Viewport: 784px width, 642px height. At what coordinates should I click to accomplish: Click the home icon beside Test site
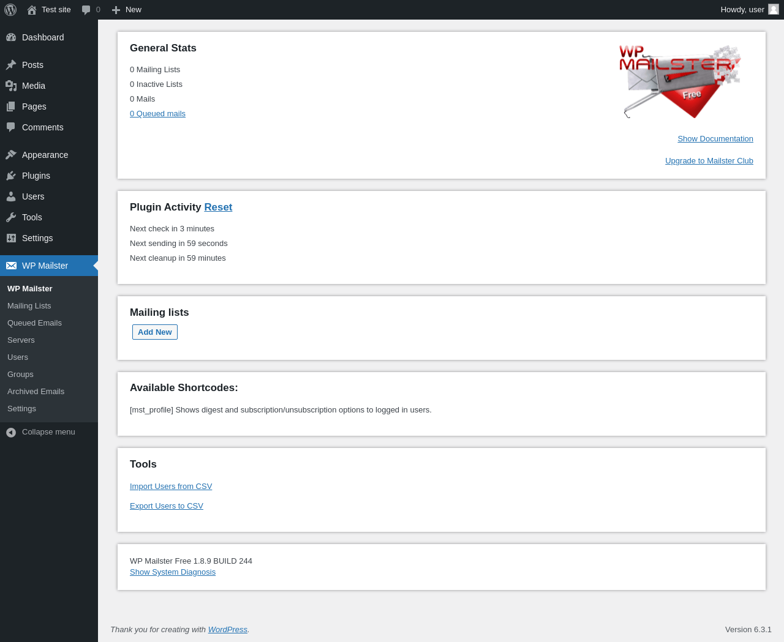pyautogui.click(x=32, y=10)
